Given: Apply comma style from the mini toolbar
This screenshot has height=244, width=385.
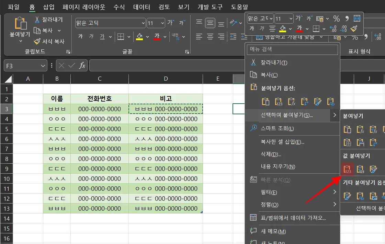Looking at the screenshot, I should [347, 19].
